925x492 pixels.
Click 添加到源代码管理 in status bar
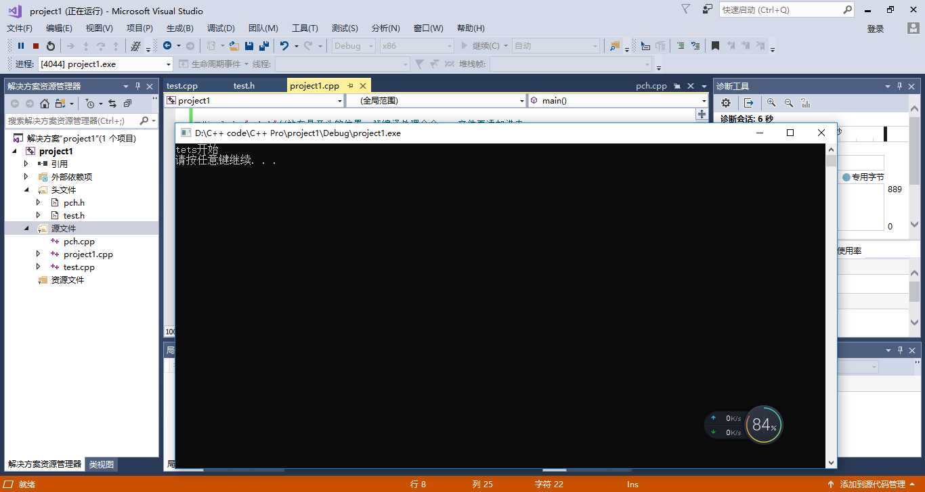tap(873, 484)
